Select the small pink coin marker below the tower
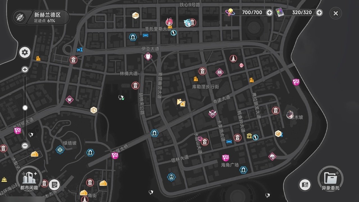Viewport: 359px width, 202px height. (x=241, y=65)
